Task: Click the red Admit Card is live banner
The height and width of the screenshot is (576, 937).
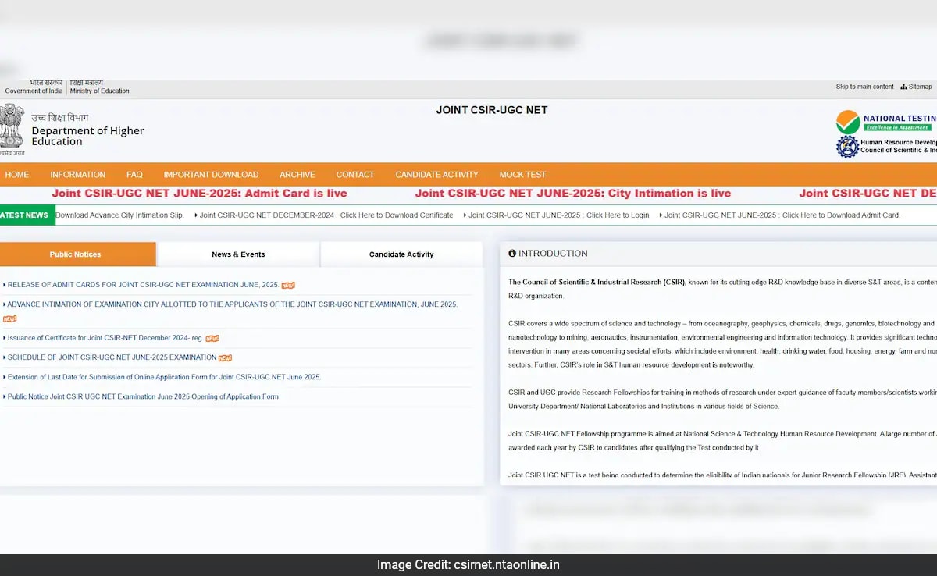Action: (200, 194)
